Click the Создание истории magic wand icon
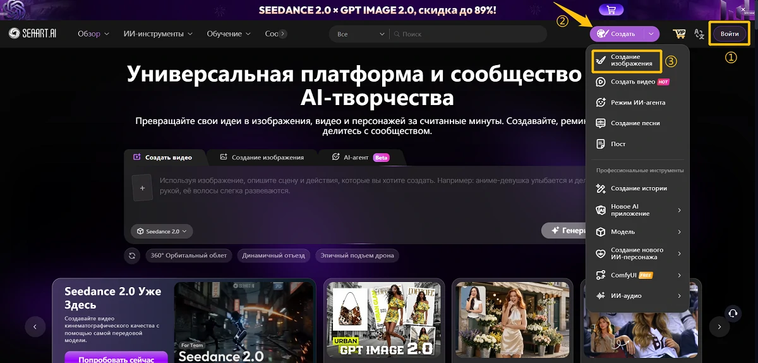 click(x=601, y=188)
